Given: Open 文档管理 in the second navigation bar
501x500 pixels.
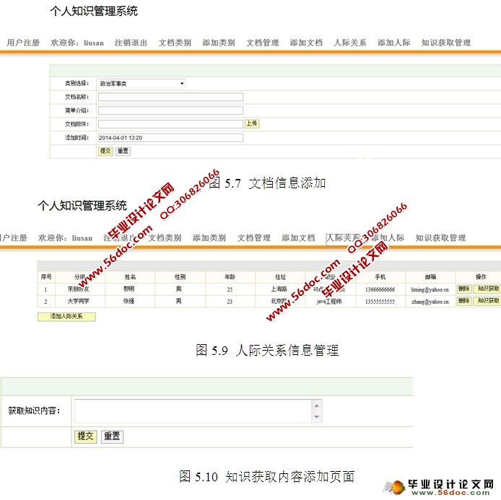Looking at the screenshot, I should [x=254, y=237].
